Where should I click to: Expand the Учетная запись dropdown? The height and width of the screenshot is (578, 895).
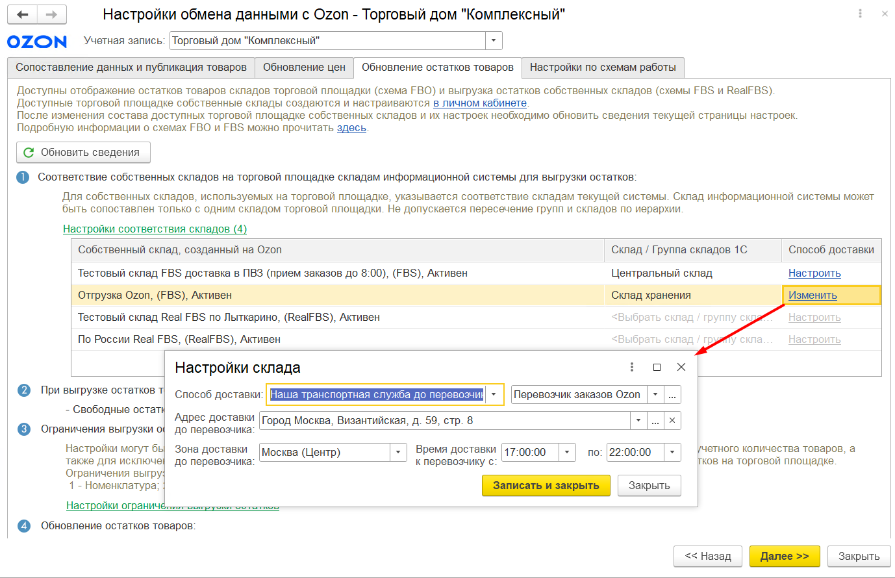494,41
